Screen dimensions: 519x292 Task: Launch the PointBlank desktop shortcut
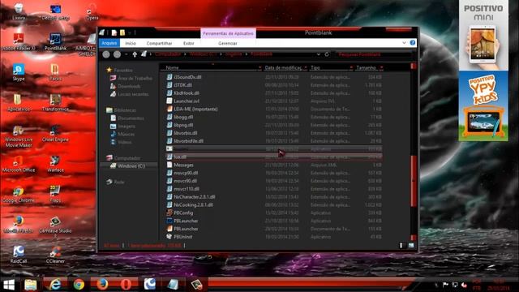55,42
